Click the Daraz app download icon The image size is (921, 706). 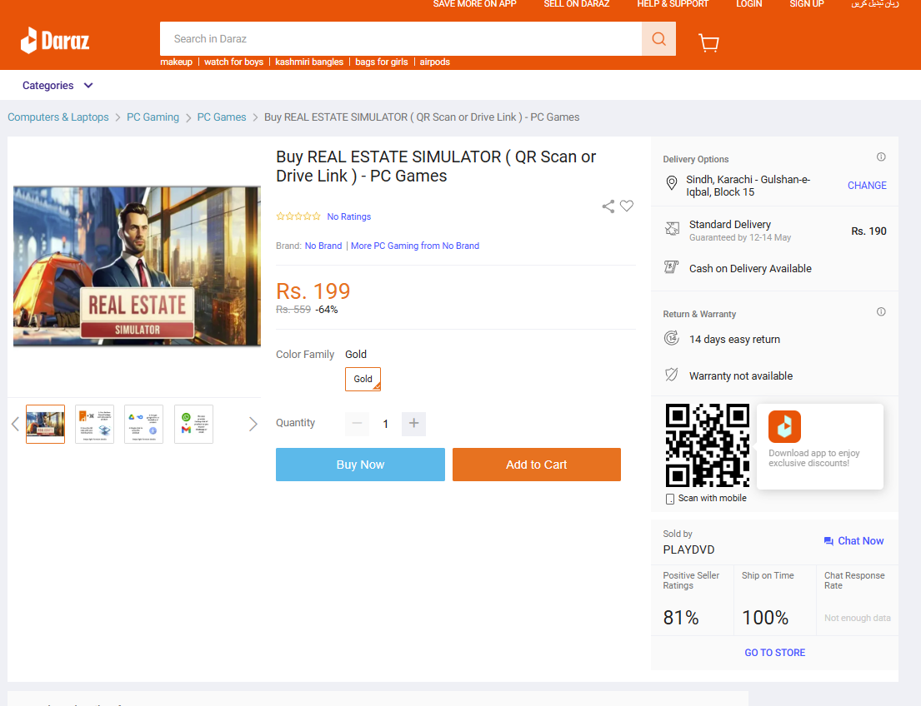point(784,426)
